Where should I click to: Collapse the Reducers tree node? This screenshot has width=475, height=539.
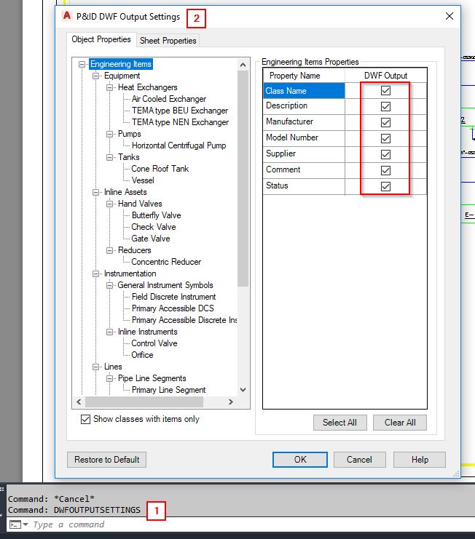pyautogui.click(x=109, y=250)
